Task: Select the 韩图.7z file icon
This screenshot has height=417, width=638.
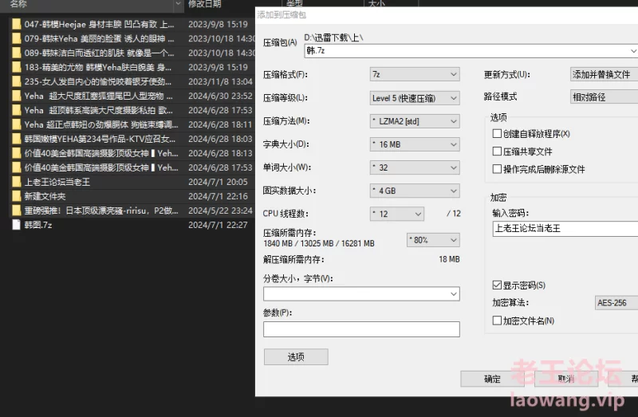Action: coord(17,225)
